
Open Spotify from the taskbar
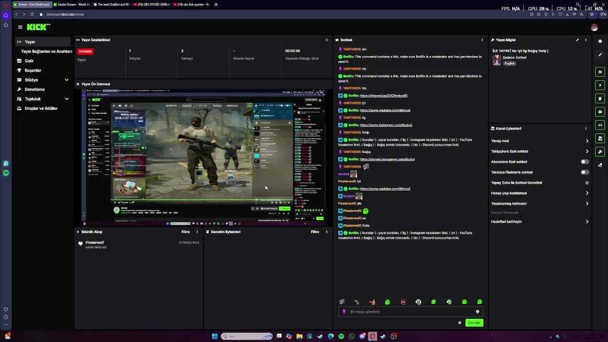click(x=341, y=336)
